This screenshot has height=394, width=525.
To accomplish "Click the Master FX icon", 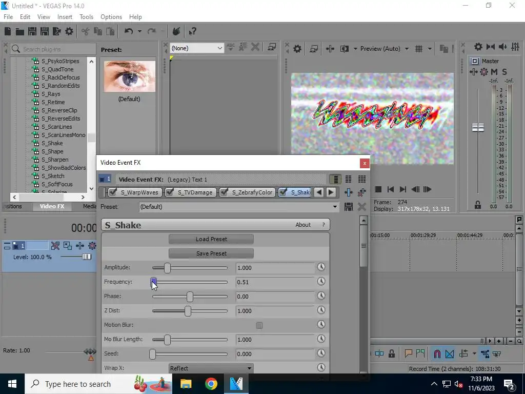I will 473,72.
